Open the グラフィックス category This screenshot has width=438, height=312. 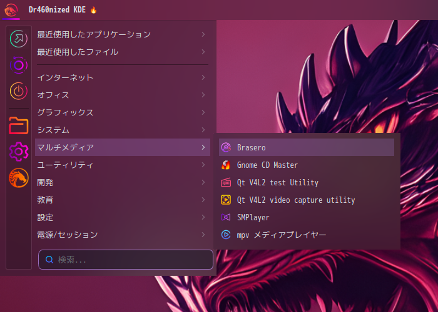point(123,112)
